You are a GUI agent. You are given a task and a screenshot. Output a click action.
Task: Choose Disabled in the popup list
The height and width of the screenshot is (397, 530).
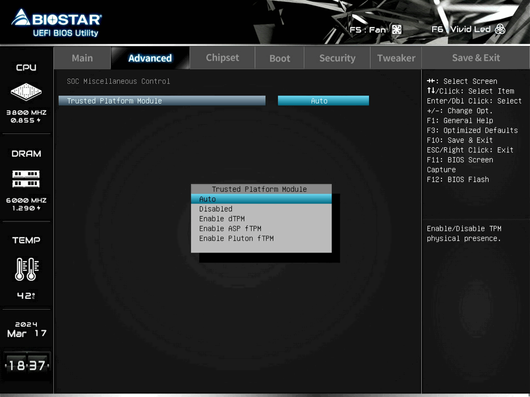pos(261,209)
